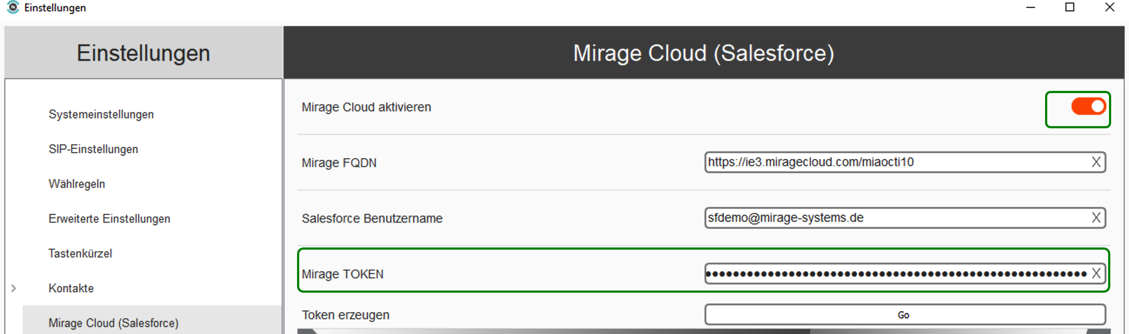
Task: Click Go button to generate token
Action: coord(905,315)
